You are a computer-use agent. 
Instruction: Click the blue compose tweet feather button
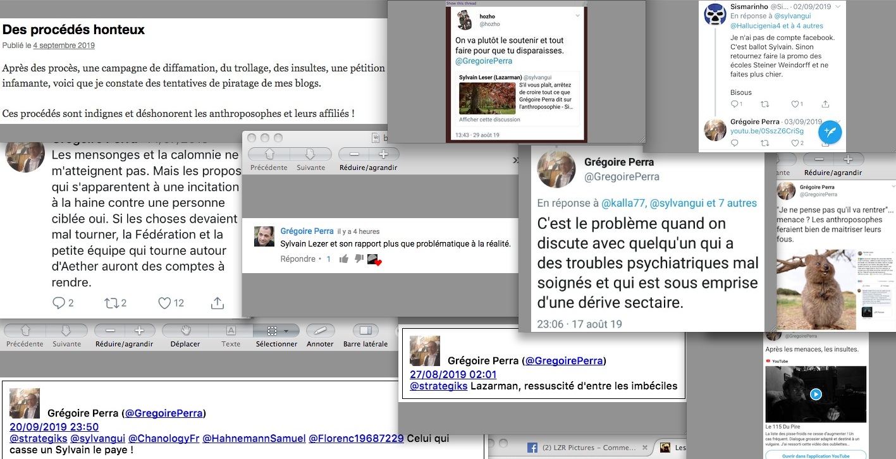(x=829, y=132)
